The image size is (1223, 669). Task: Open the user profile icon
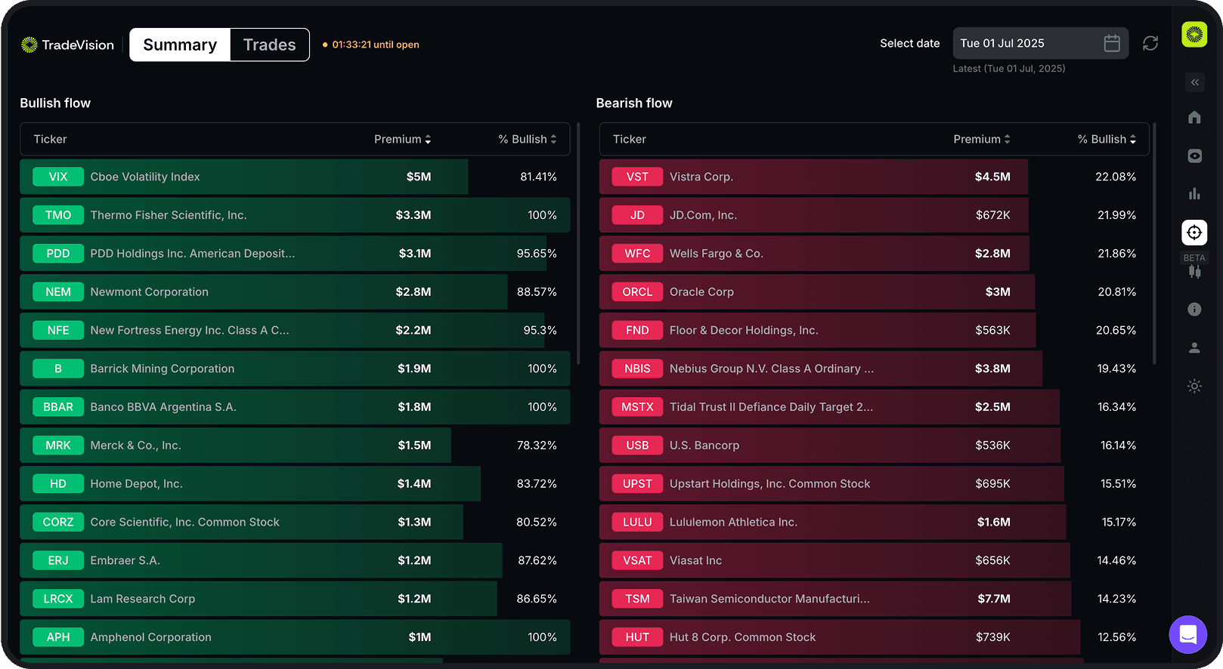click(x=1194, y=347)
